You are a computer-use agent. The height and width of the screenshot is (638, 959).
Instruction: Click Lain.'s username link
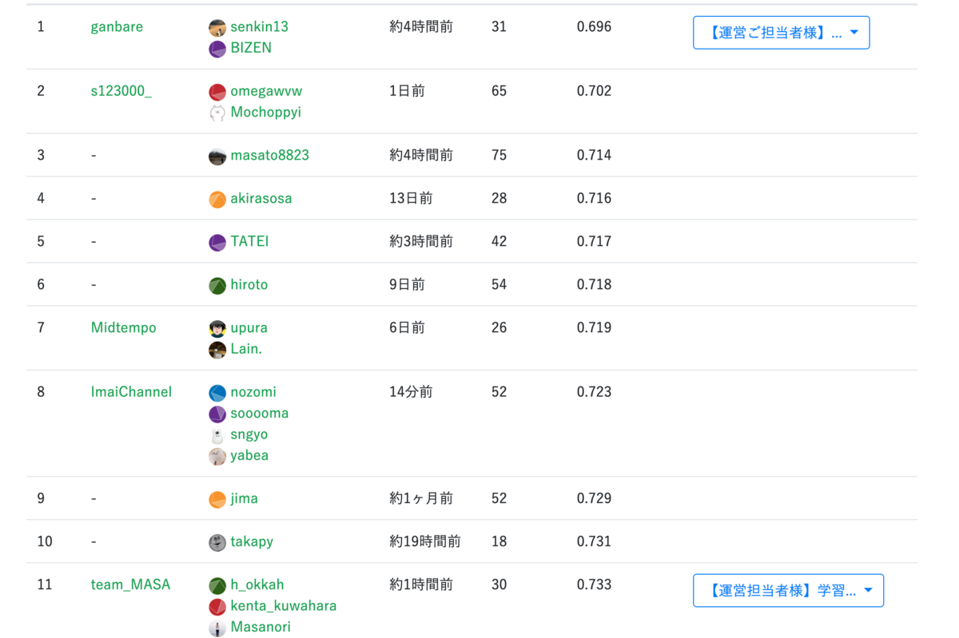(x=245, y=348)
